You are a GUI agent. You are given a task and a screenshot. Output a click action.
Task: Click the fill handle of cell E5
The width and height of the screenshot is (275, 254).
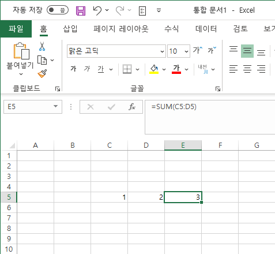[201, 202]
